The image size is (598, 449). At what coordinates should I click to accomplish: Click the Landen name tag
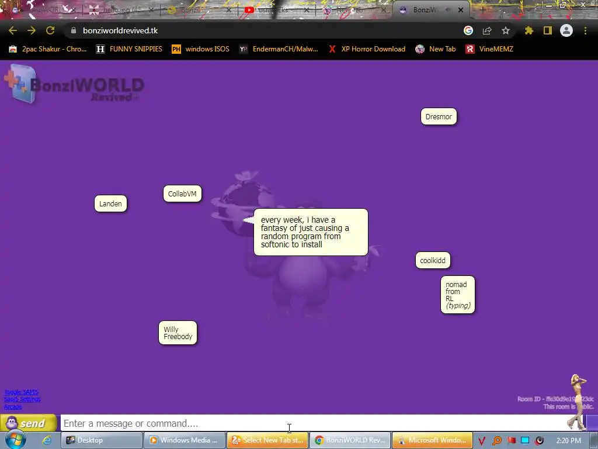(110, 203)
